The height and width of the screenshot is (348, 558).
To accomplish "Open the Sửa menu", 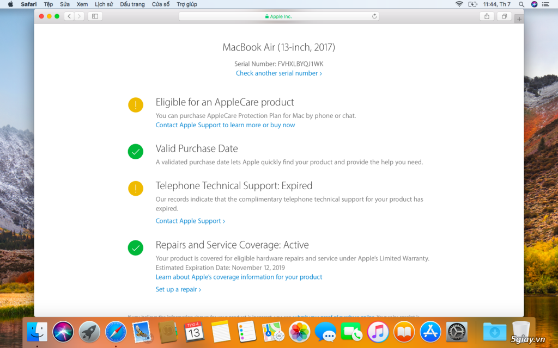I will (x=65, y=4).
